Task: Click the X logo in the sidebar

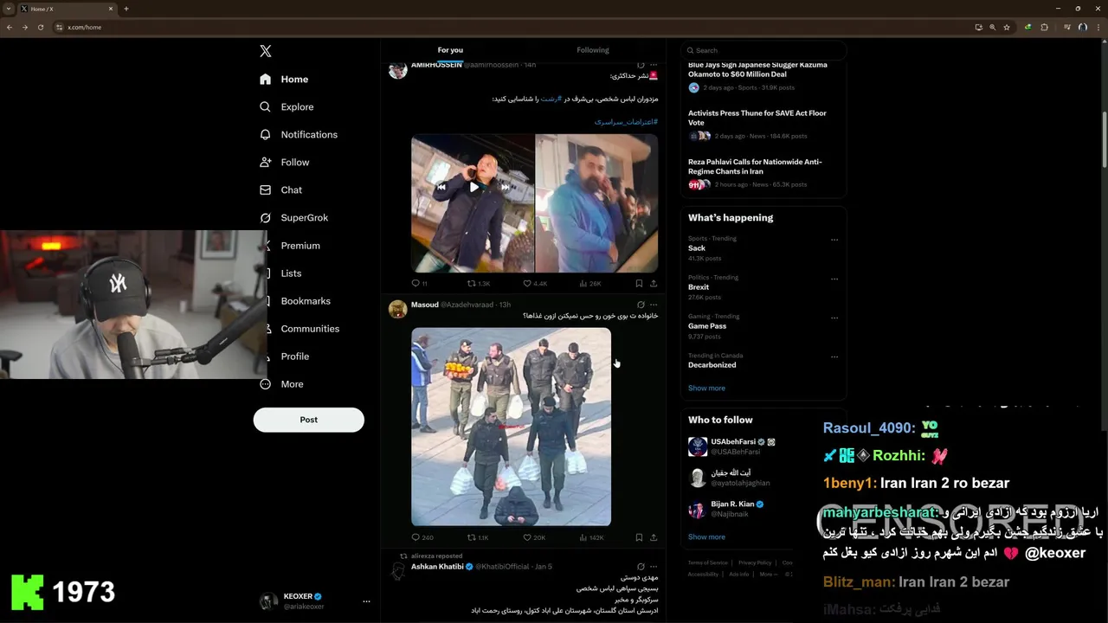Action: point(266,51)
